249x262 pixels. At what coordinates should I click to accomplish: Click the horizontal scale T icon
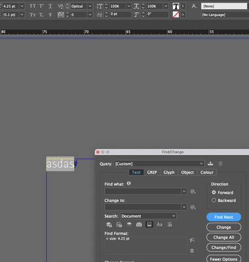point(136,7)
